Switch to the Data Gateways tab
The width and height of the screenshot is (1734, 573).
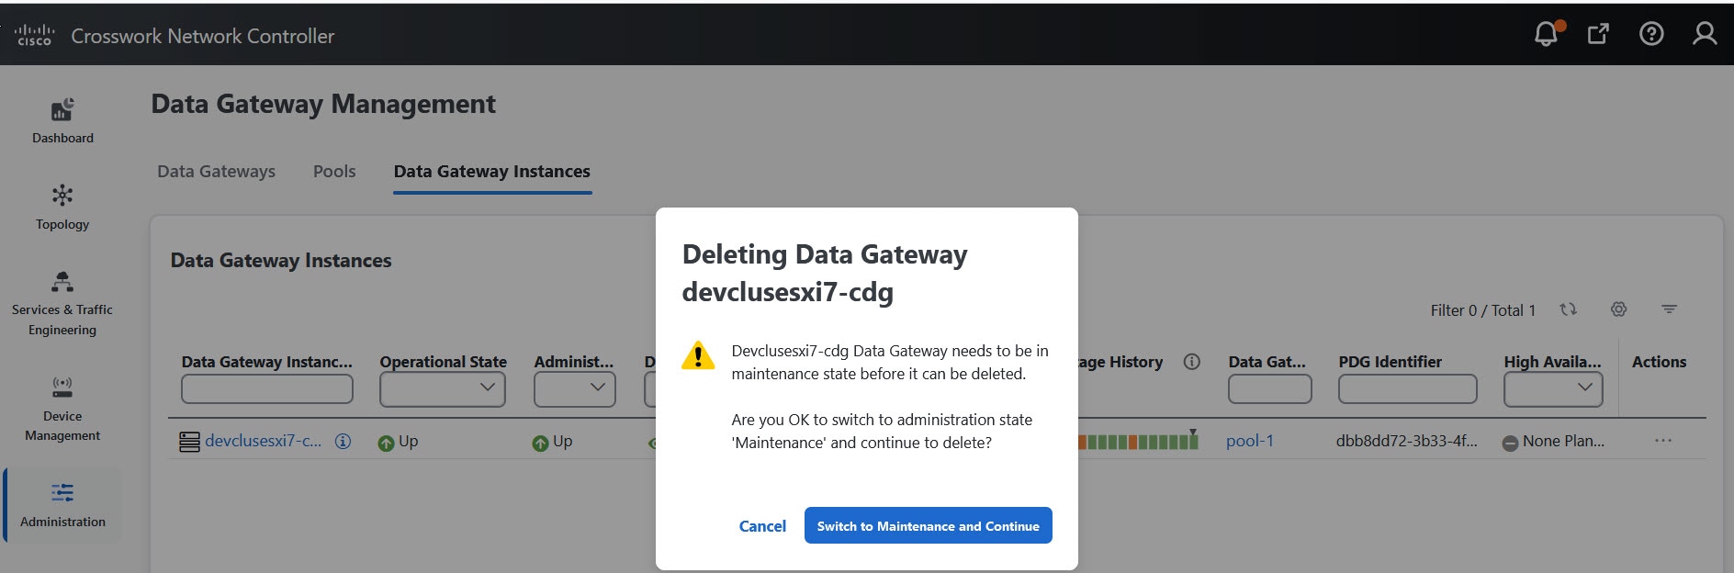pos(216,172)
